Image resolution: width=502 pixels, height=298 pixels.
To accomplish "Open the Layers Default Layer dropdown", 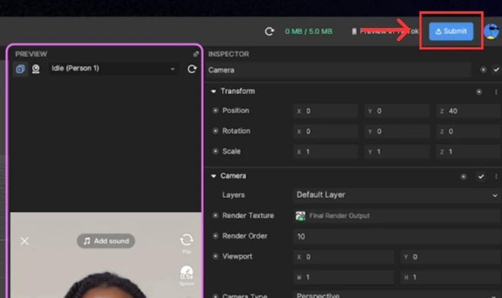I will pyautogui.click(x=397, y=195).
